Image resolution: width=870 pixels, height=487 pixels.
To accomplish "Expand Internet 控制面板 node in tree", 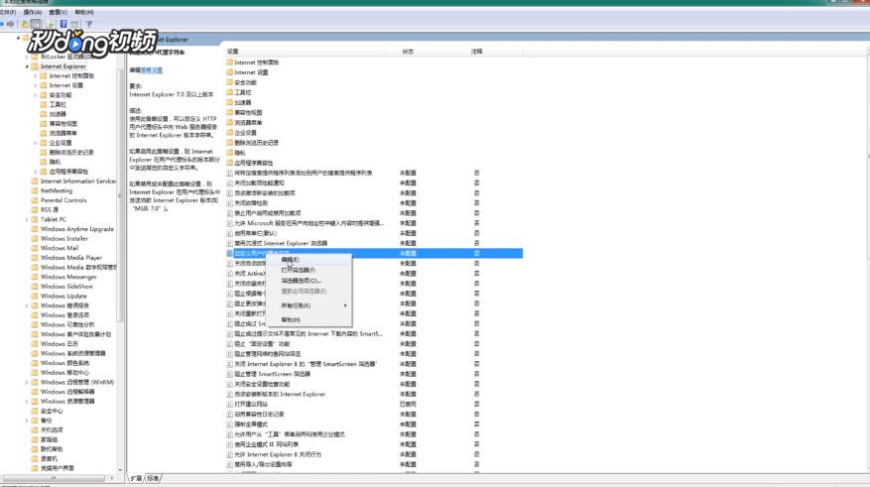I will 36,75.
